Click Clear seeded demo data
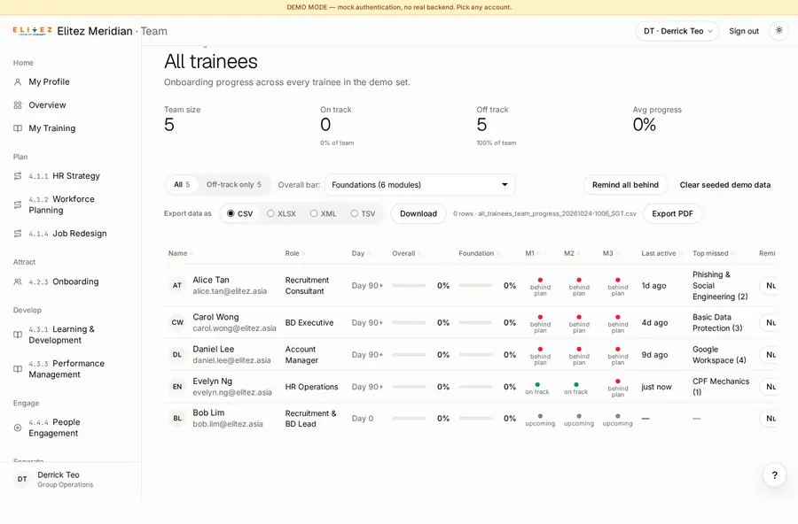Image resolution: width=798 pixels, height=524 pixels. [724, 185]
